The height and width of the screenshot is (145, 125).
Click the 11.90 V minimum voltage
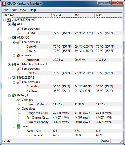click(x=79, y=104)
